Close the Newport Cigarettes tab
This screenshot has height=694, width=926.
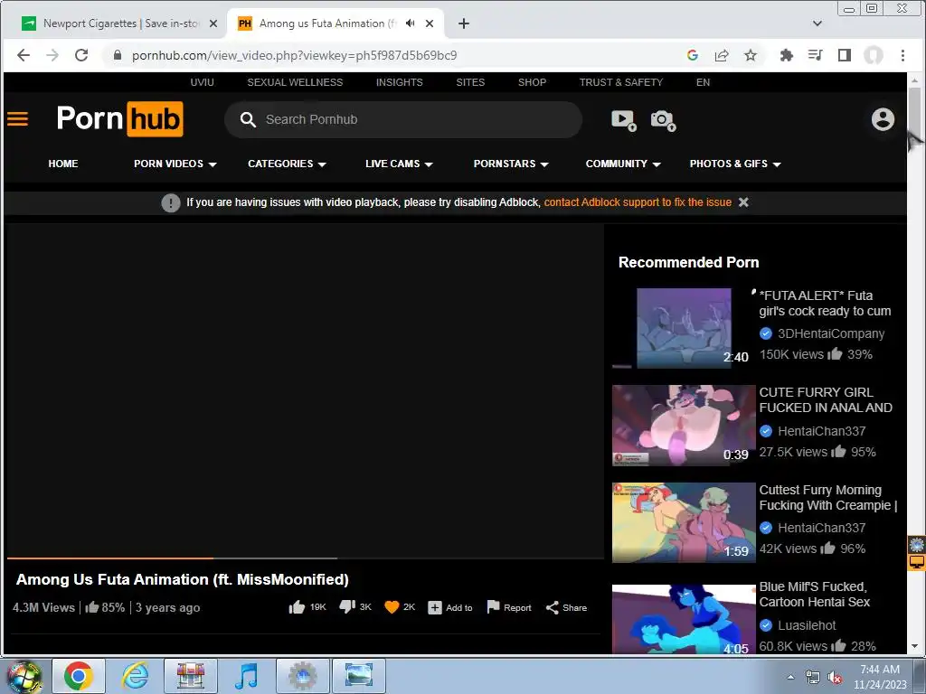(x=213, y=23)
